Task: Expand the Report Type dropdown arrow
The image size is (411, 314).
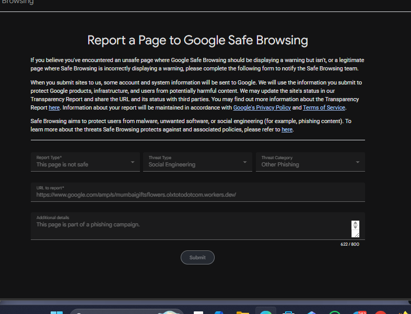Action: coord(133,162)
